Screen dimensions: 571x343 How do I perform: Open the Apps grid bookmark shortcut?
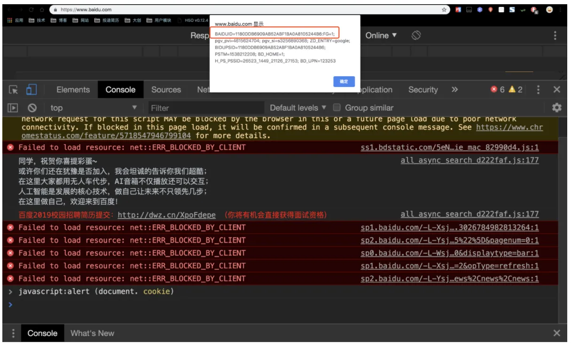pyautogui.click(x=15, y=20)
